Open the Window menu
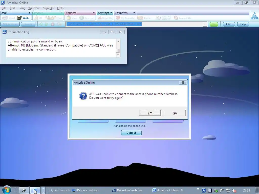Viewport: 259px width, 194px height. [34, 8]
